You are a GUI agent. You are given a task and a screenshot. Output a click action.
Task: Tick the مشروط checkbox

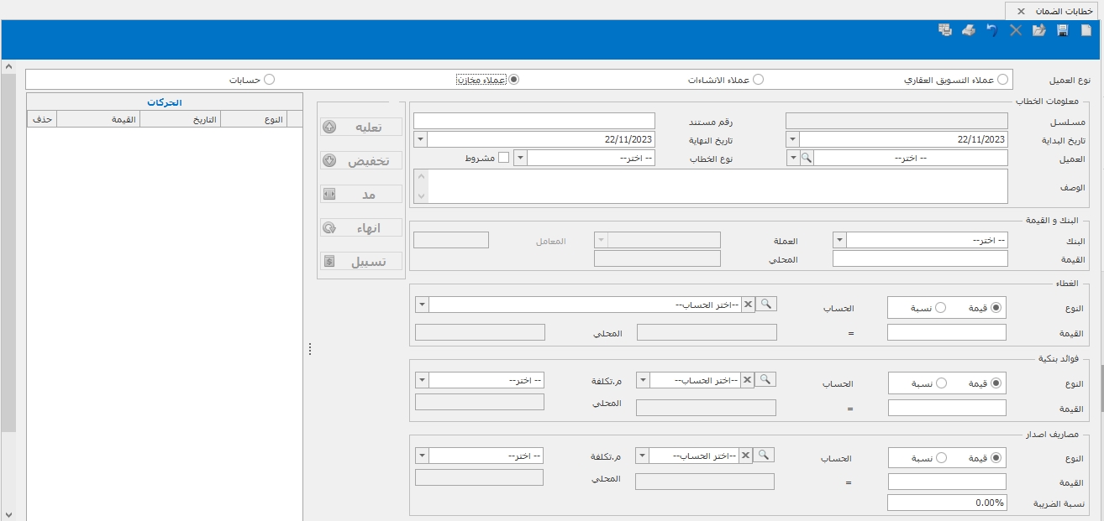tap(503, 158)
